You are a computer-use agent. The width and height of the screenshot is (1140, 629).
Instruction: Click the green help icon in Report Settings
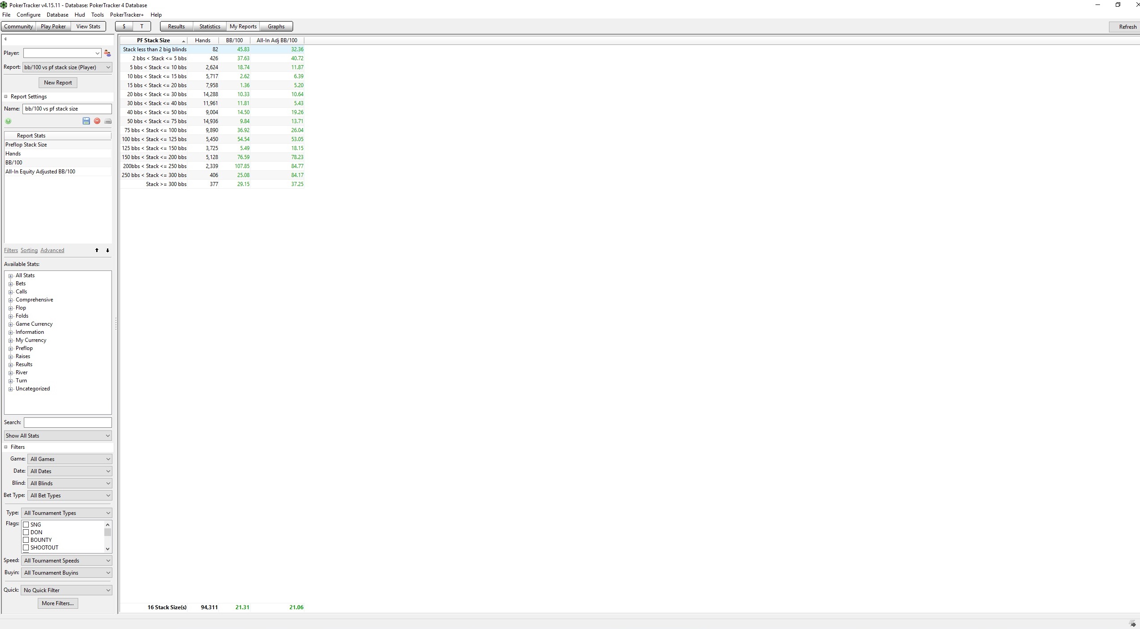pos(8,121)
